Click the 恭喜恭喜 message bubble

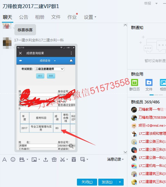tap(25, 30)
